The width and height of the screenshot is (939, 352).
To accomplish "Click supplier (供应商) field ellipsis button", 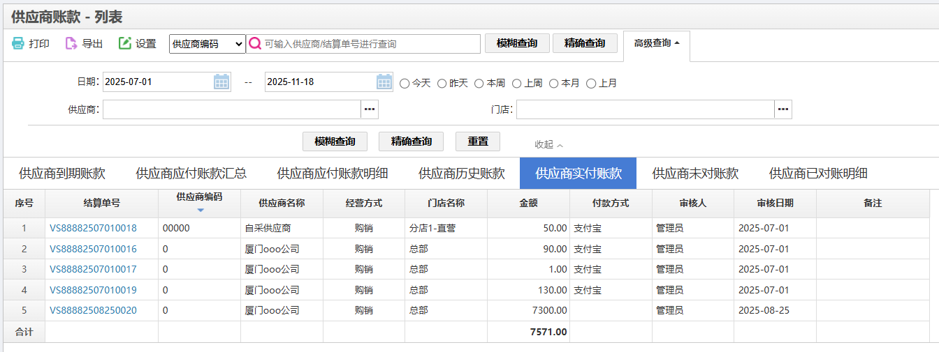I will click(x=370, y=109).
